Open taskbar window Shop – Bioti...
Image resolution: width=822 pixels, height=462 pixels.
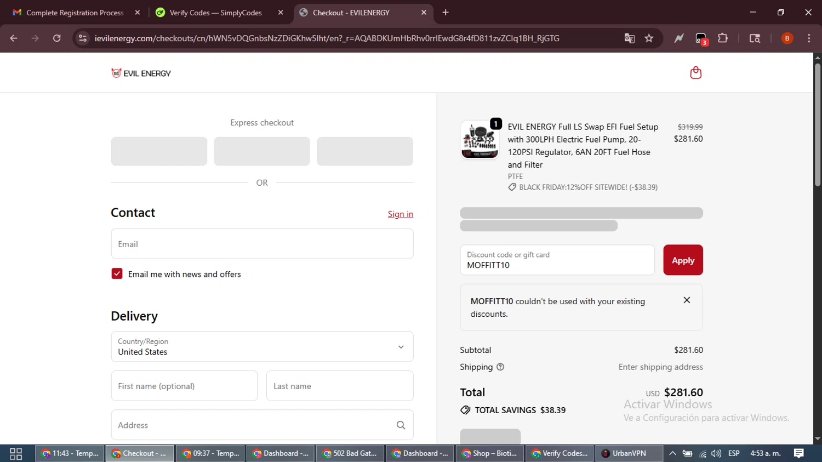(489, 454)
